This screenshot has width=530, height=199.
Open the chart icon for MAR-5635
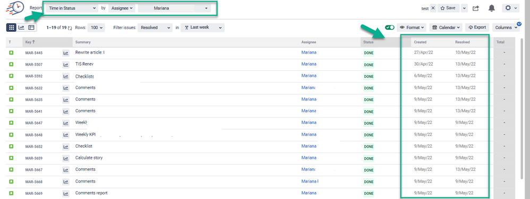pyautogui.click(x=66, y=99)
